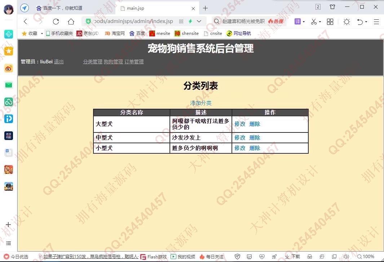Click the green lightning speed mode icon
This screenshot has height=262, width=384.
(190, 21)
